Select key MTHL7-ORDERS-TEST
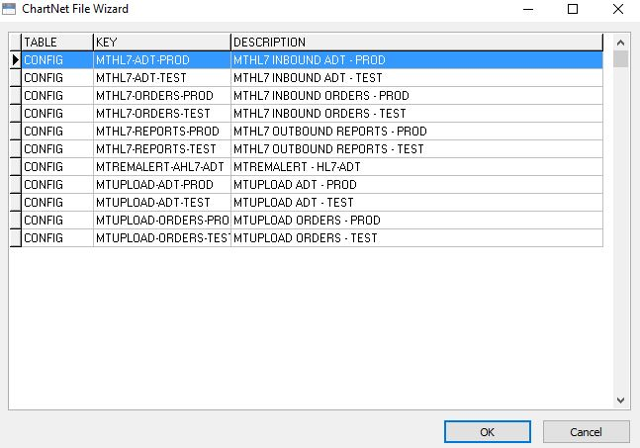 pos(162,114)
